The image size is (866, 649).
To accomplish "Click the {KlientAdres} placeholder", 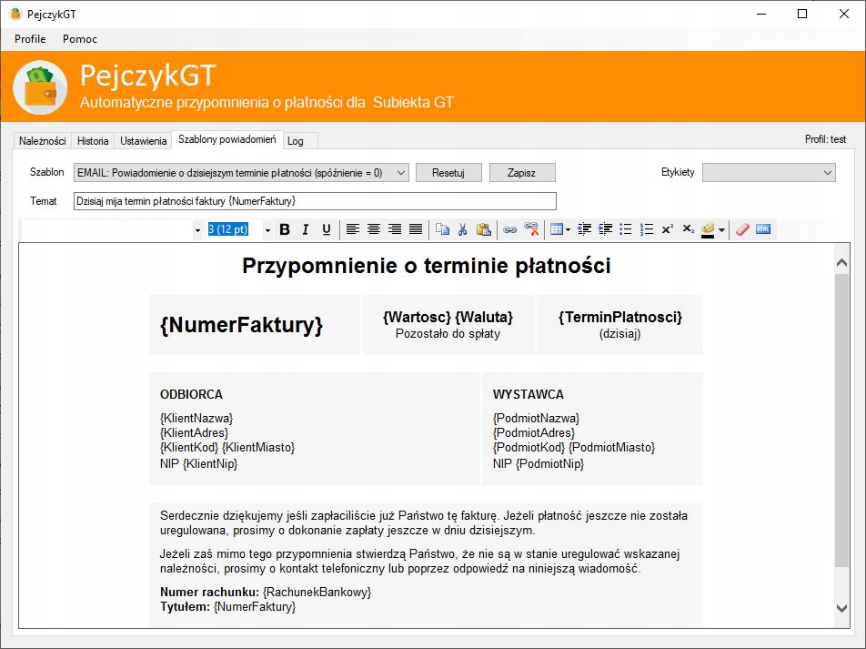I will 195,433.
